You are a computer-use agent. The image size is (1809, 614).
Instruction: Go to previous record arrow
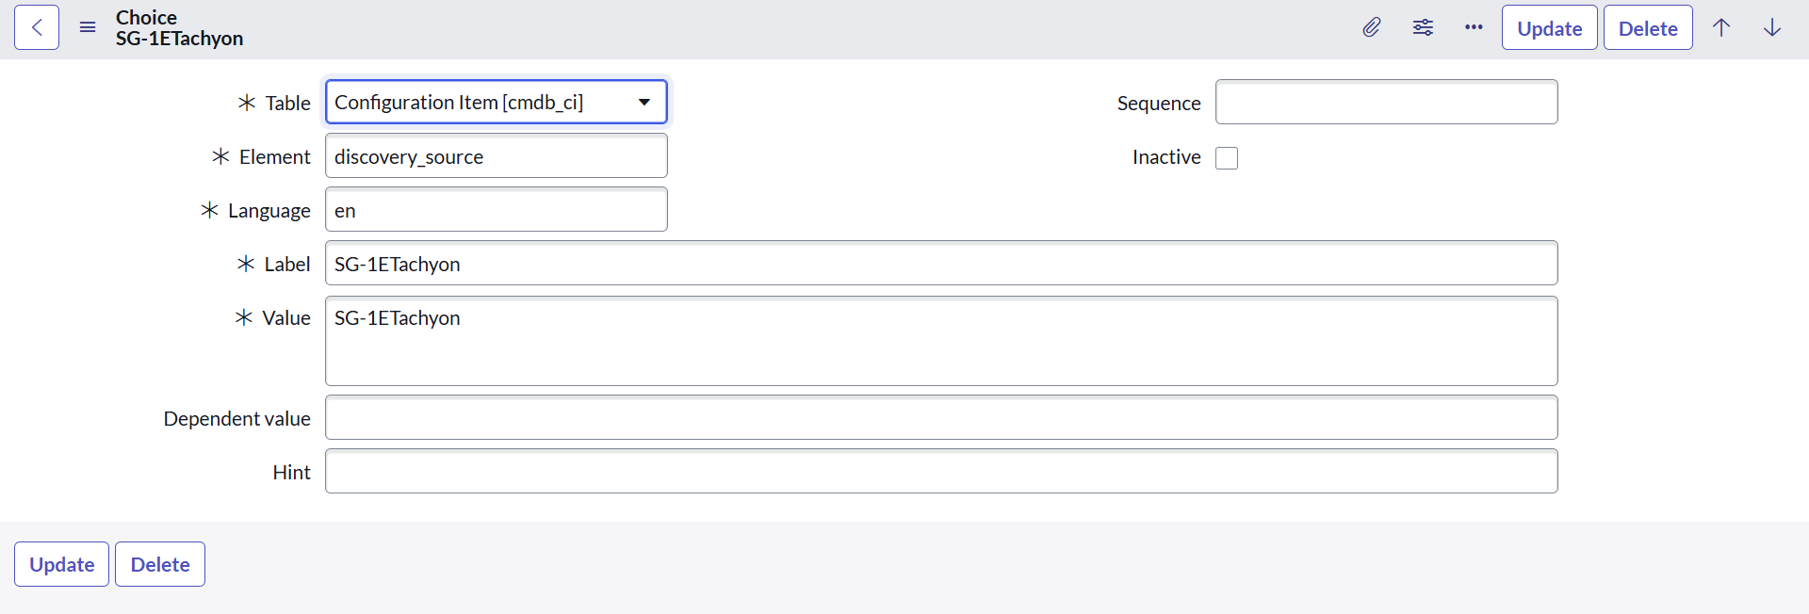click(x=1721, y=27)
